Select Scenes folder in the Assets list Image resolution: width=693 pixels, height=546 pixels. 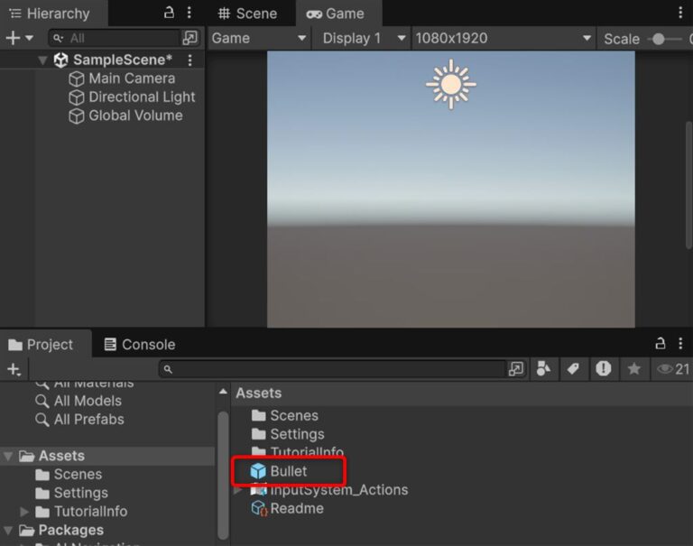pos(294,415)
